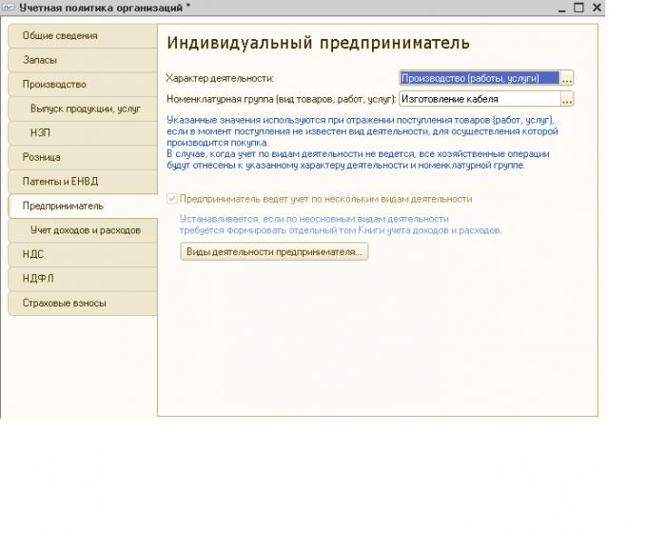Select the Производство tab
Screen dimensions: 666x533
pos(83,85)
